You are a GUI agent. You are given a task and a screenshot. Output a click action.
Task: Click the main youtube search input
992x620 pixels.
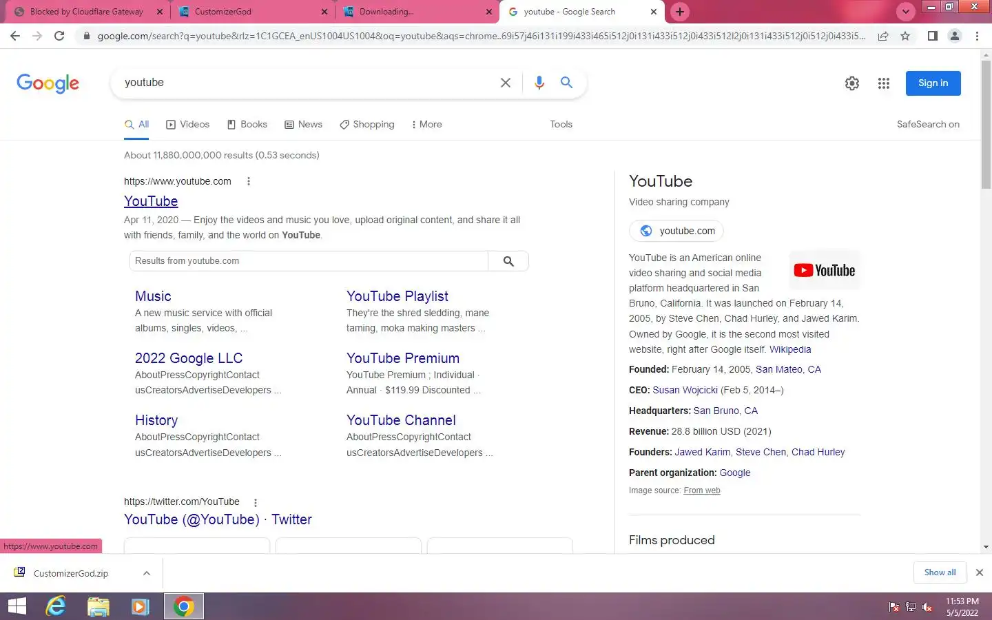pos(308,83)
